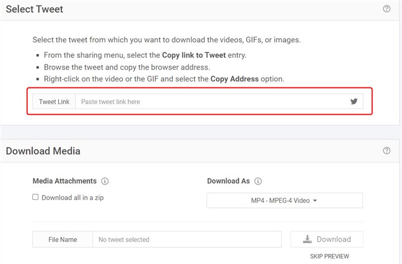Open help icon for Download Media section
The height and width of the screenshot is (264, 402).
coord(386,150)
